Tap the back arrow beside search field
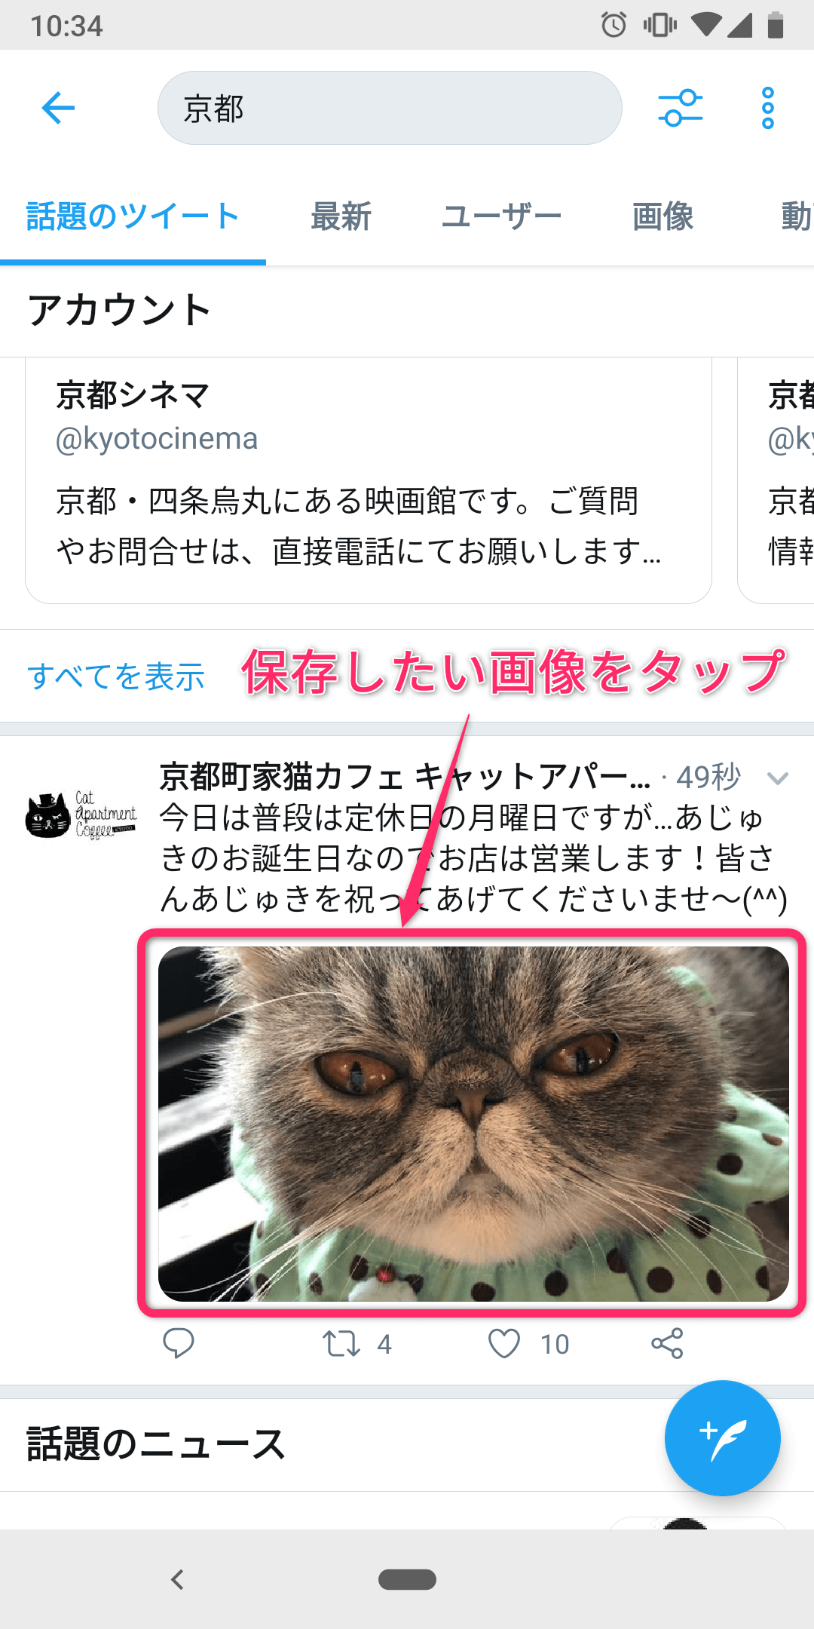Viewport: 814px width, 1629px height. tap(58, 108)
